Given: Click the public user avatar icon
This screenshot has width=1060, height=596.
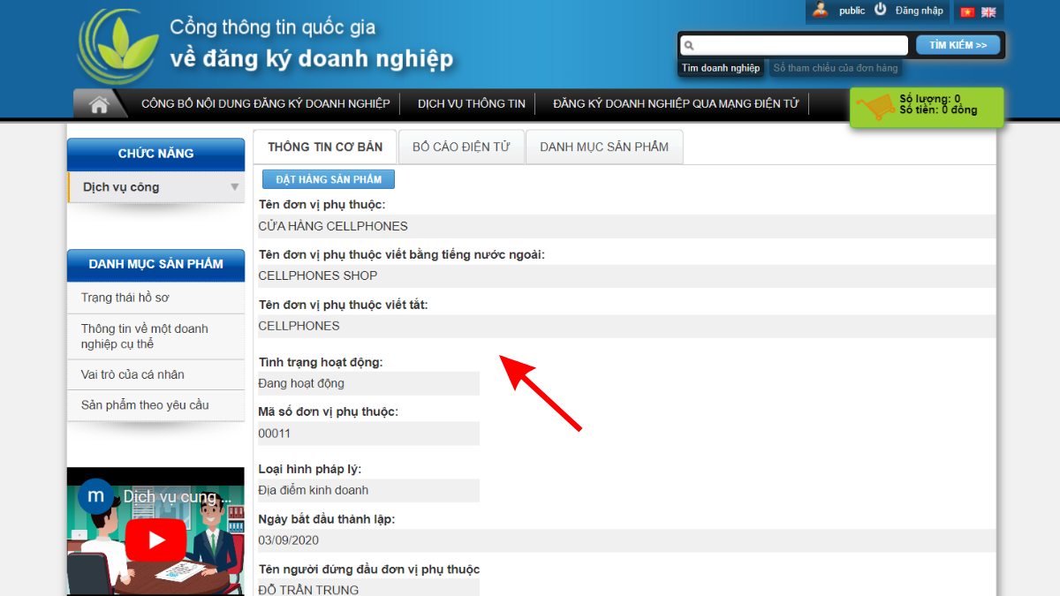Looking at the screenshot, I should click(821, 11).
